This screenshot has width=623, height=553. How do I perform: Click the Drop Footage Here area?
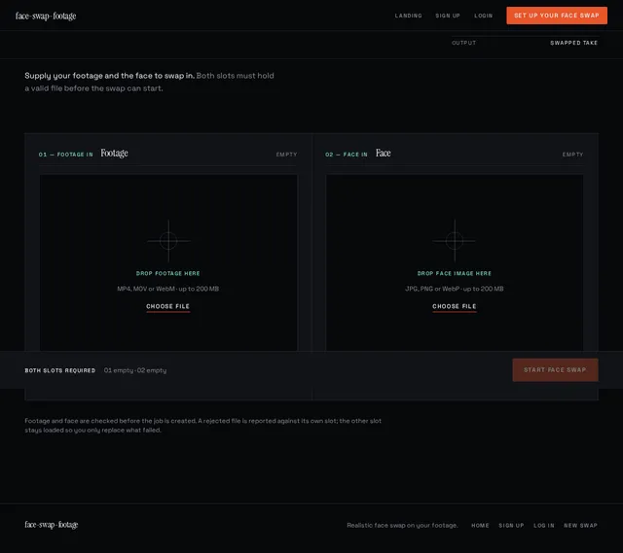pyautogui.click(x=168, y=262)
